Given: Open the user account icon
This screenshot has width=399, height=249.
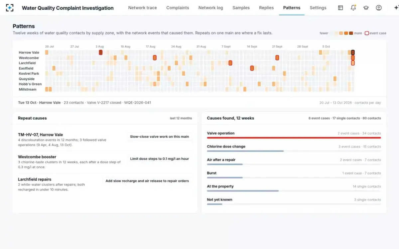Looking at the screenshot, I should (x=379, y=8).
